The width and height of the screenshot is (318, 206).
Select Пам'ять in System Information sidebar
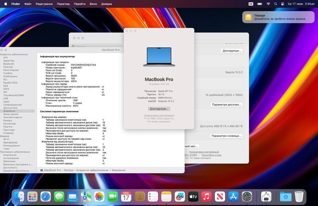8,127
